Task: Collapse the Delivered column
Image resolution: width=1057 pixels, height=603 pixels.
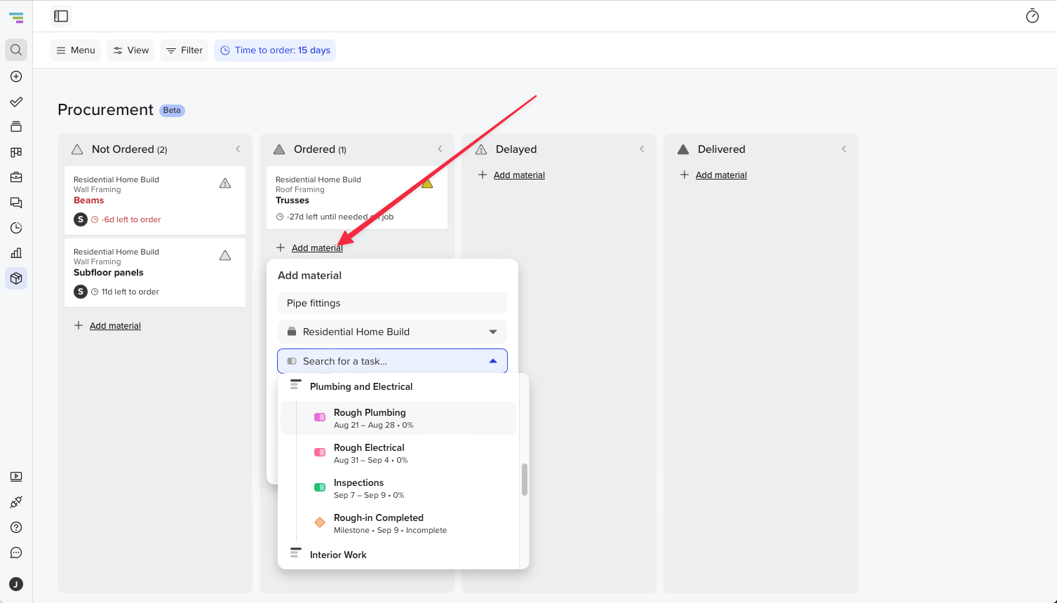Action: pos(844,149)
